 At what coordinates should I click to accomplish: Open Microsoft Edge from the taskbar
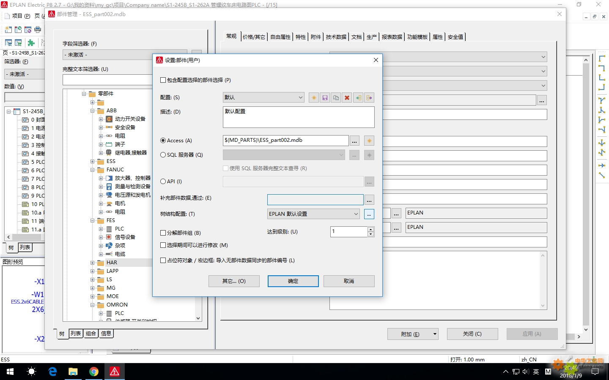point(52,372)
